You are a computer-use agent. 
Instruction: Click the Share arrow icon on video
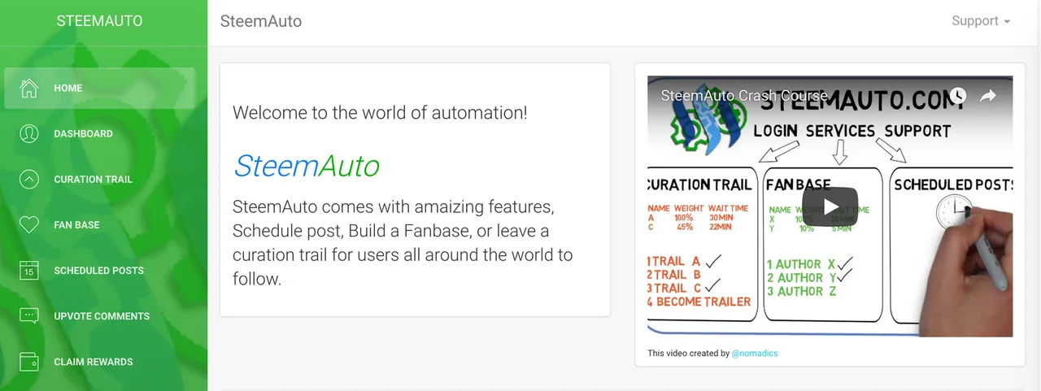point(988,96)
